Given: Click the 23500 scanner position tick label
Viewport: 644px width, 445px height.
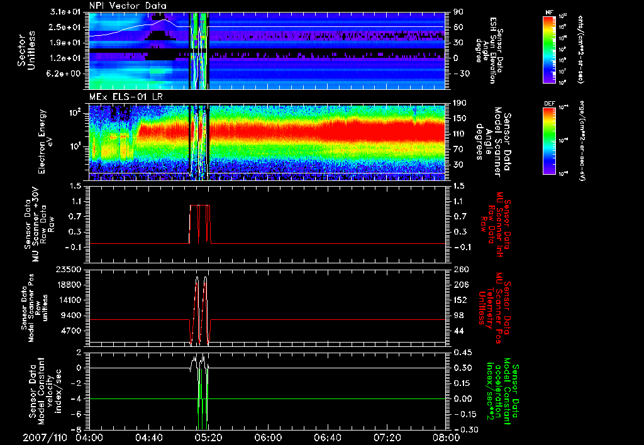Looking at the screenshot, I should point(68,269).
